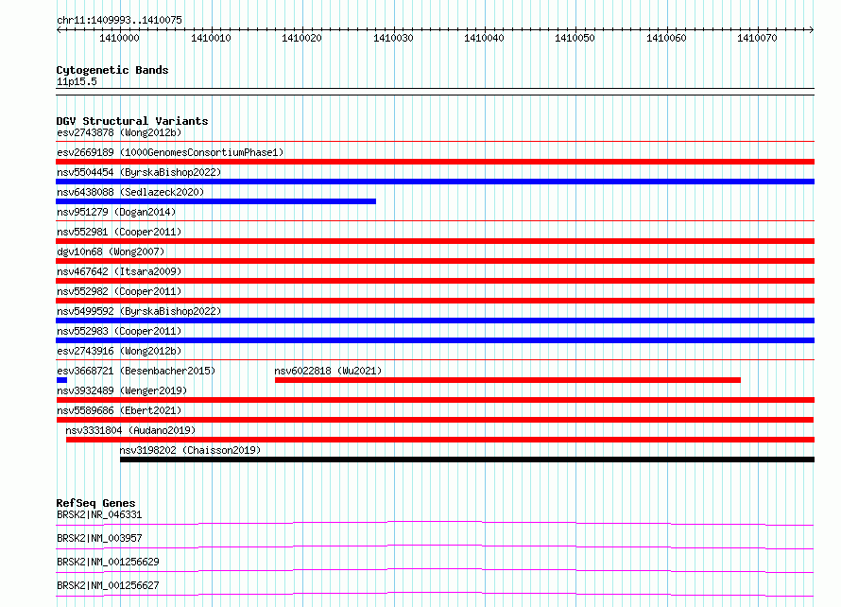Open the nsv3932489 (Wenger2019) label

pos(122,390)
